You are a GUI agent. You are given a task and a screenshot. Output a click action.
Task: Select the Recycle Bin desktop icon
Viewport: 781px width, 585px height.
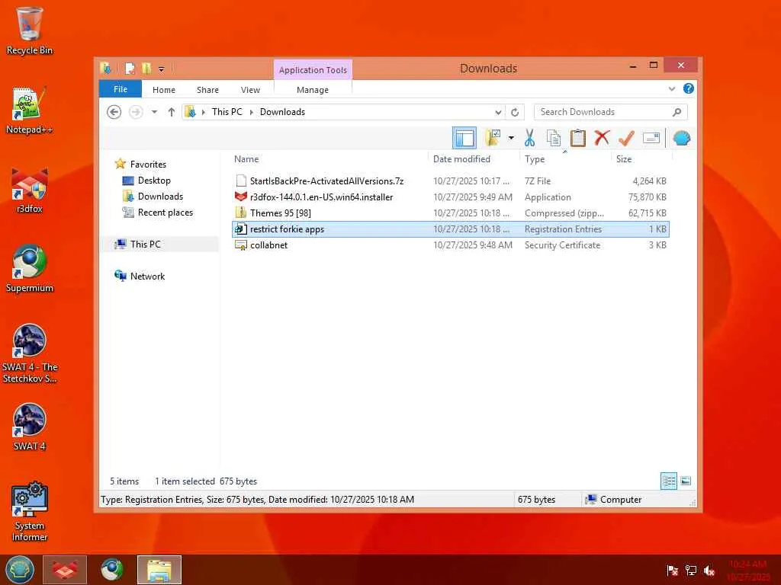[30, 30]
